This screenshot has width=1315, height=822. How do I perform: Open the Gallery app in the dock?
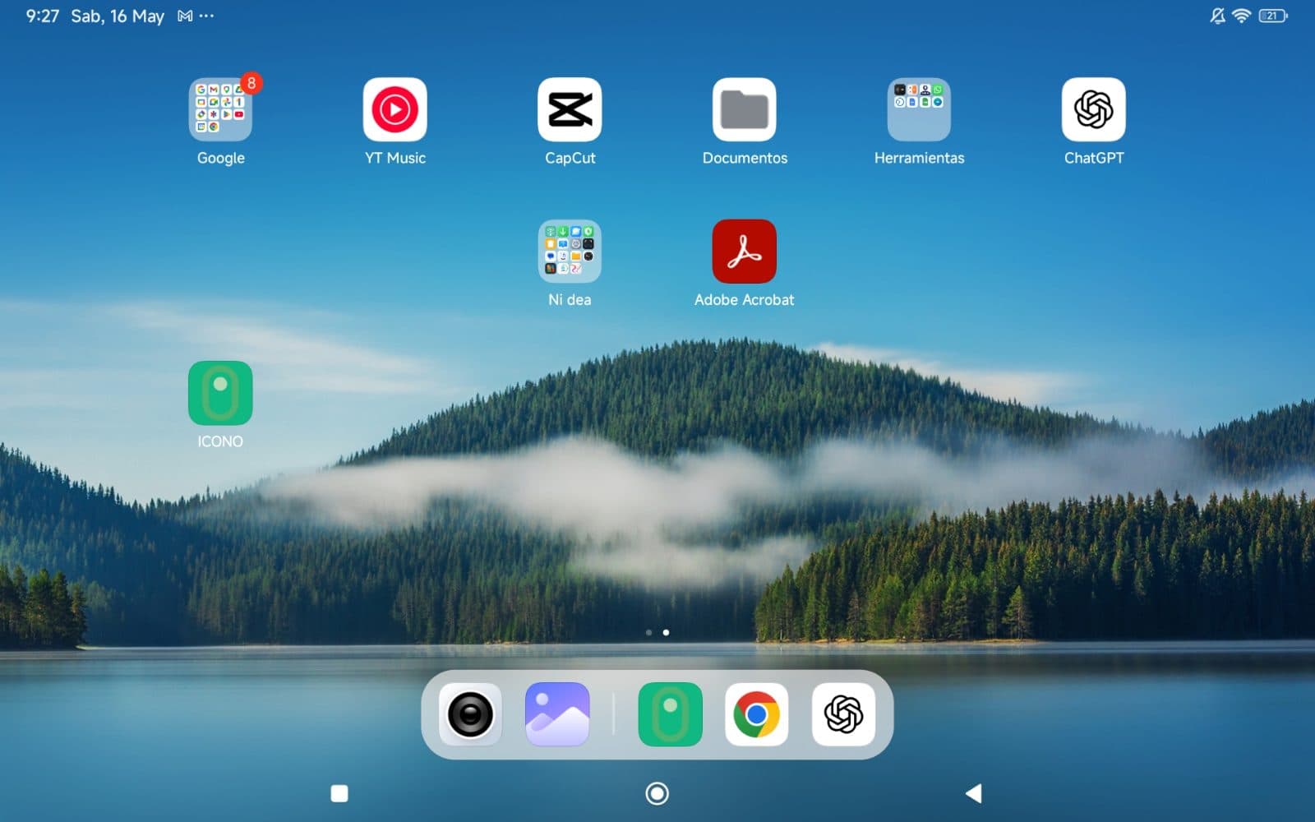point(557,714)
